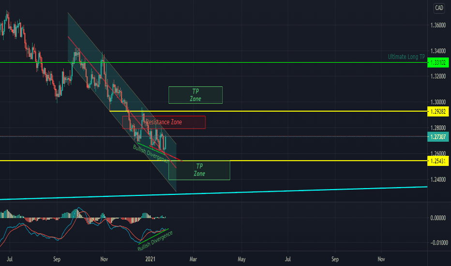Click the 1.32000 price axis label

[x=438, y=76]
